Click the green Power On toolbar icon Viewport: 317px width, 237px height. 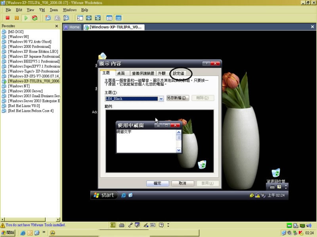tap(26, 18)
